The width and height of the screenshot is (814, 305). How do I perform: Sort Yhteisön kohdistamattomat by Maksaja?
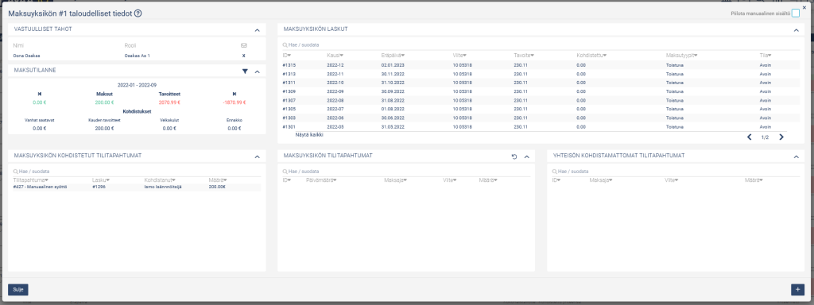tap(601, 180)
